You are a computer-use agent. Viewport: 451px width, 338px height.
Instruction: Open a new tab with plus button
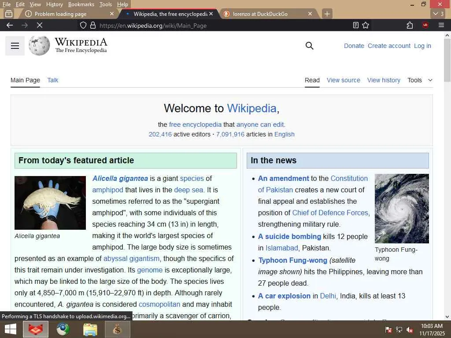tap(327, 14)
